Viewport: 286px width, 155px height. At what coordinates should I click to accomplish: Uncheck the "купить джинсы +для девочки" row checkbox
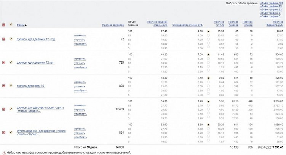[x=11, y=133]
